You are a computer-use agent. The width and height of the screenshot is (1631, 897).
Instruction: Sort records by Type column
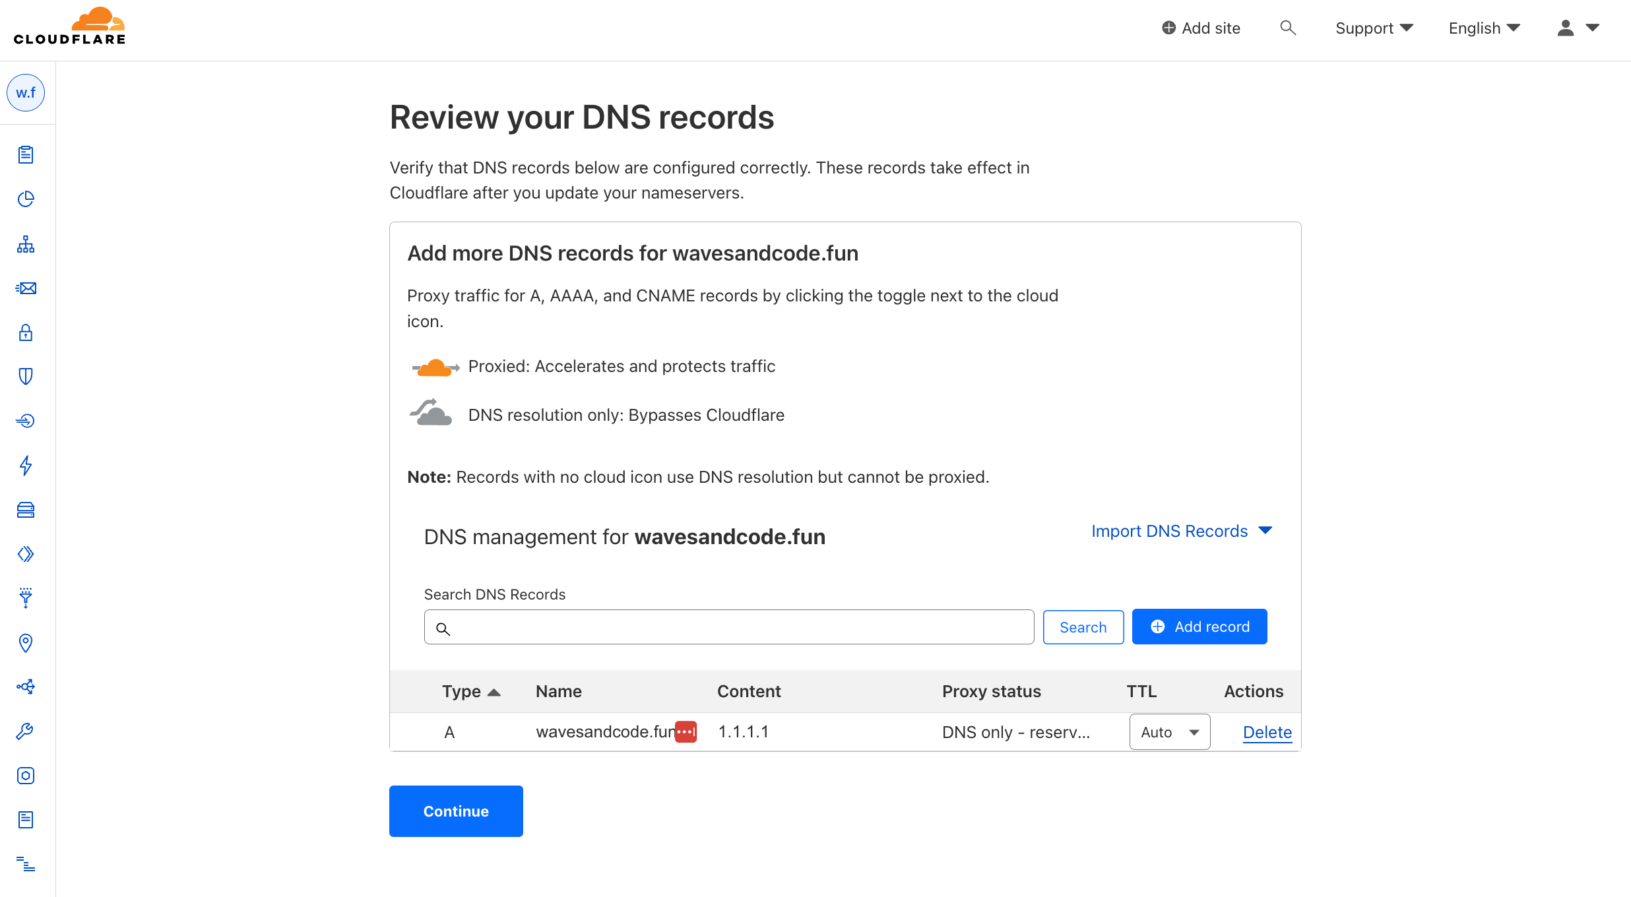tap(471, 691)
